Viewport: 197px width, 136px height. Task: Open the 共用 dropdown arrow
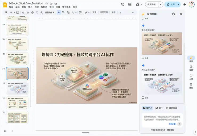[178, 5]
